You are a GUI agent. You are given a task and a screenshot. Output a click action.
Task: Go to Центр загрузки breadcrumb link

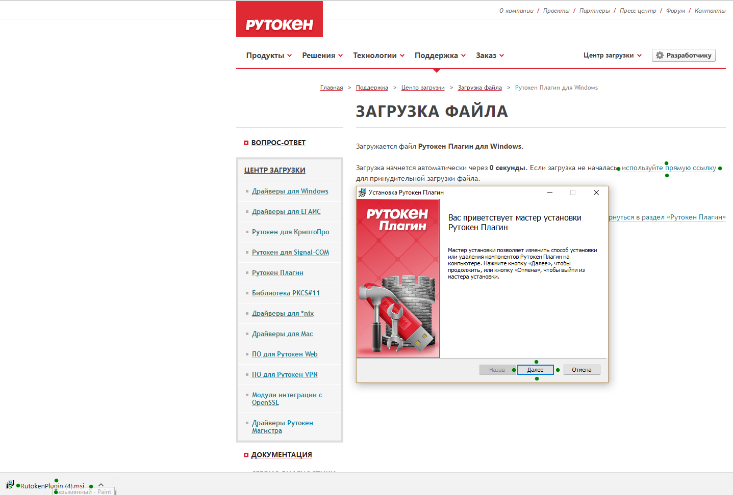point(423,88)
